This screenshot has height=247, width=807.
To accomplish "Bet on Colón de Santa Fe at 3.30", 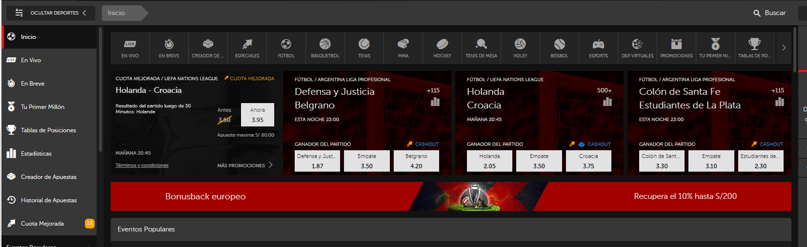I will point(662,161).
